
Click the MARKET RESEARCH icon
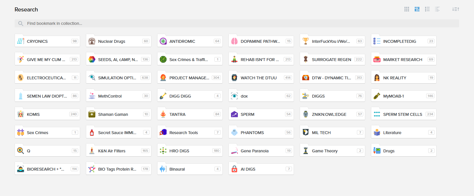click(x=377, y=60)
